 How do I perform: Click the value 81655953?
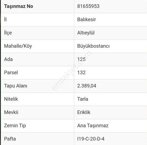(x=88, y=6)
